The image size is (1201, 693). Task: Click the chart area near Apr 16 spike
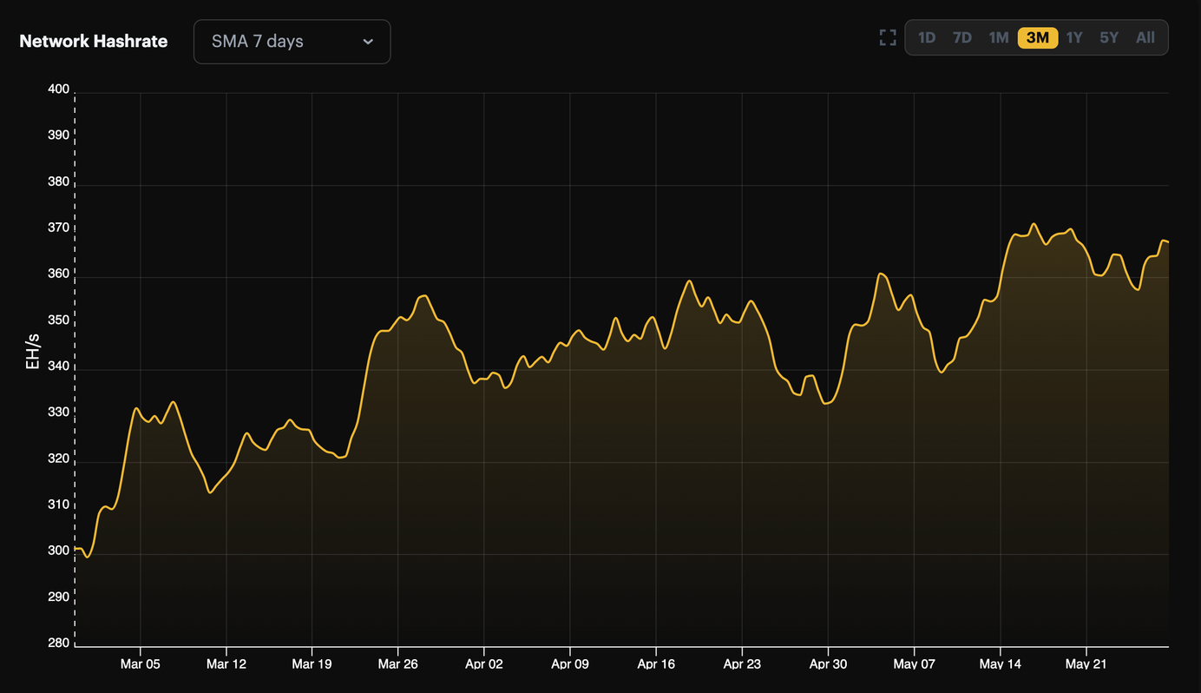click(x=690, y=282)
